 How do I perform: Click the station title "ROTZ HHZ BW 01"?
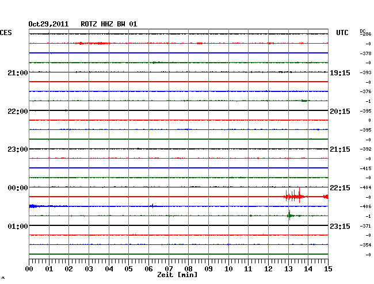coord(109,24)
